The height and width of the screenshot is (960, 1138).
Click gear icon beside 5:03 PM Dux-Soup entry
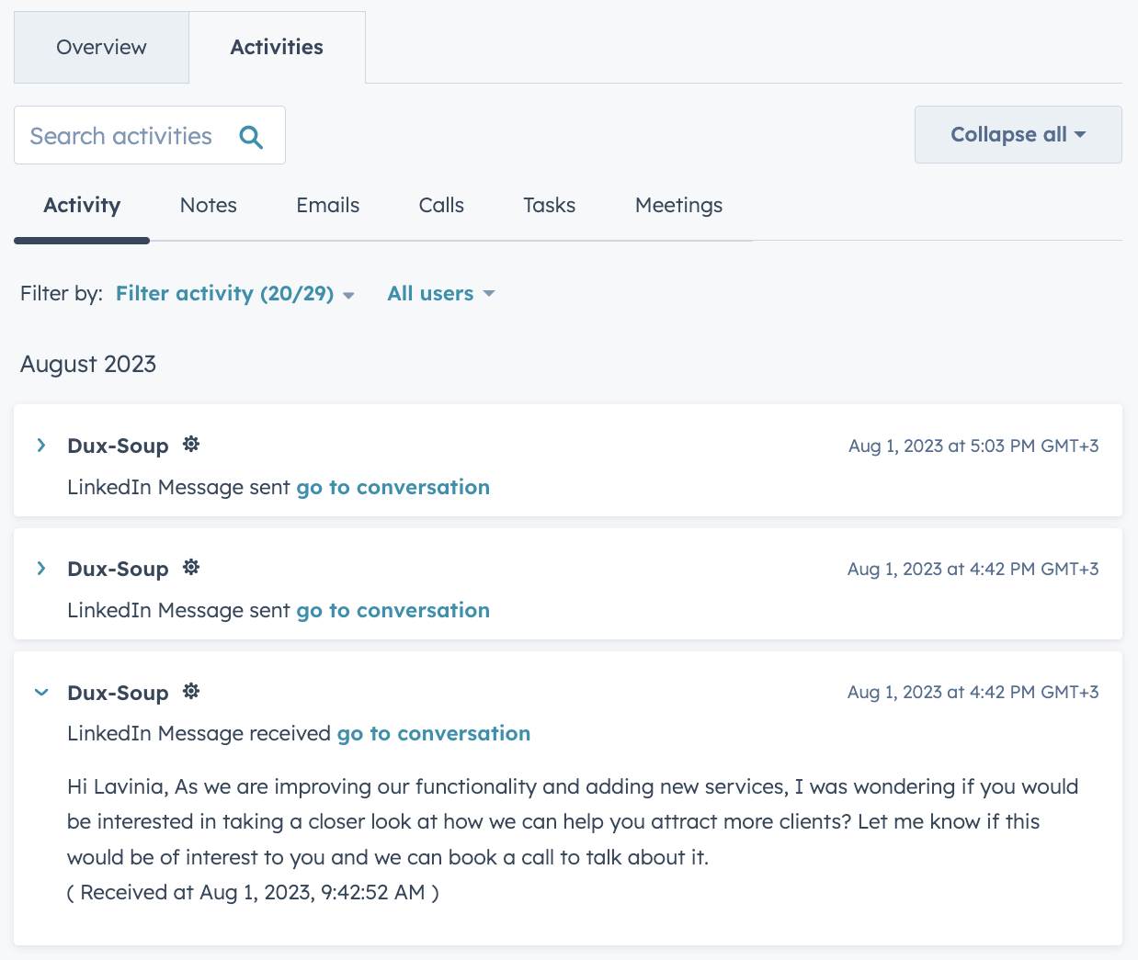(191, 445)
